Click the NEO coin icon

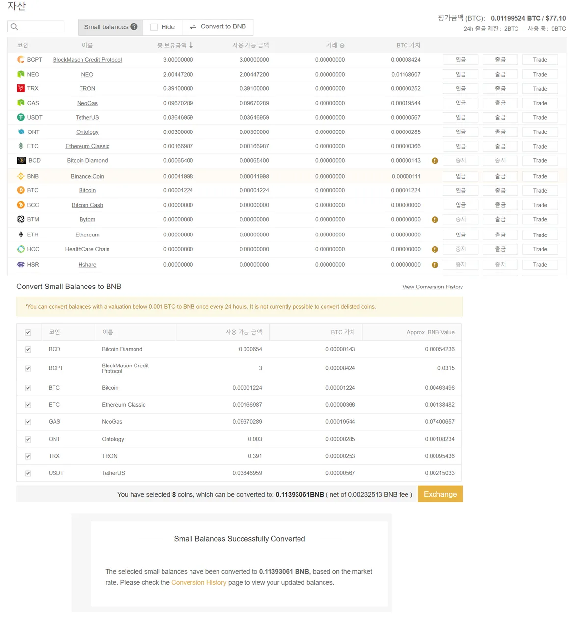(x=21, y=74)
